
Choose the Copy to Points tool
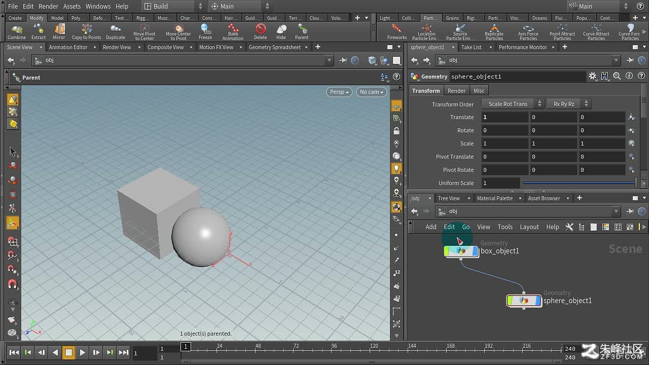86,31
